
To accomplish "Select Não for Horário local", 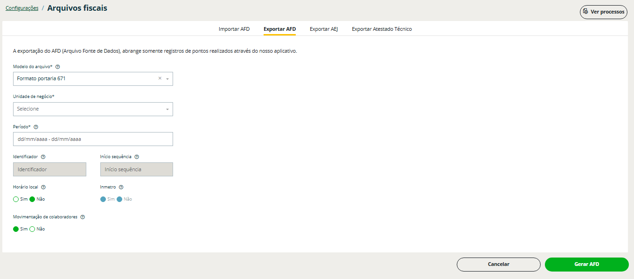I will tap(33, 199).
